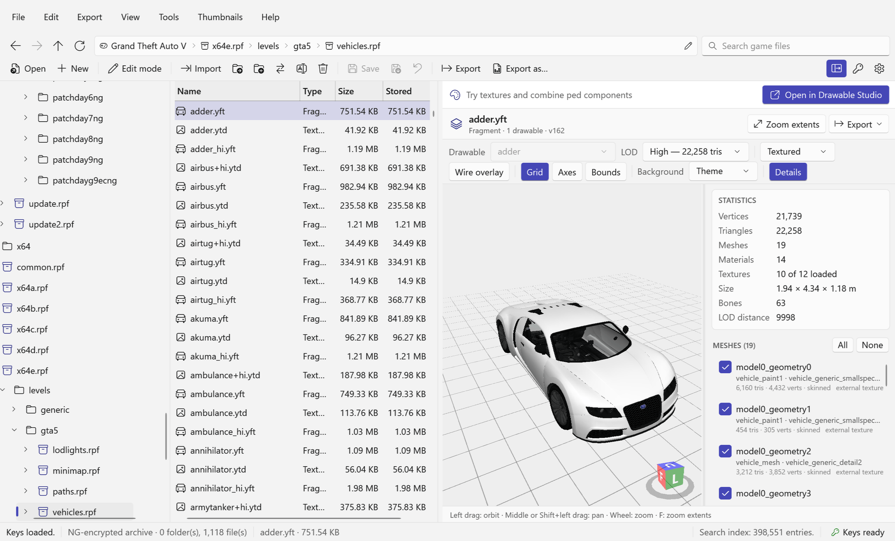Screen dimensions: 895x541
Task: Click the levels breadcrumb segment
Action: [x=268, y=46]
